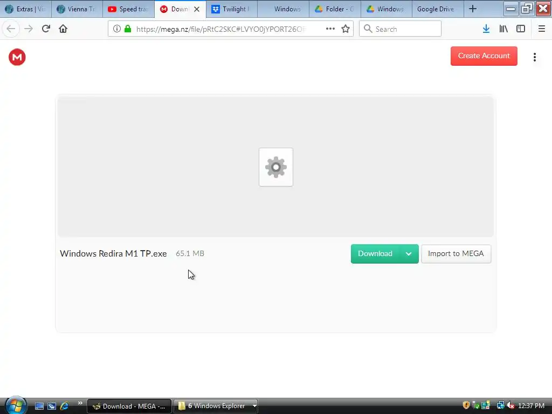Switch to the Twilight Dropbox tab
The width and height of the screenshot is (552, 414).
click(x=232, y=9)
